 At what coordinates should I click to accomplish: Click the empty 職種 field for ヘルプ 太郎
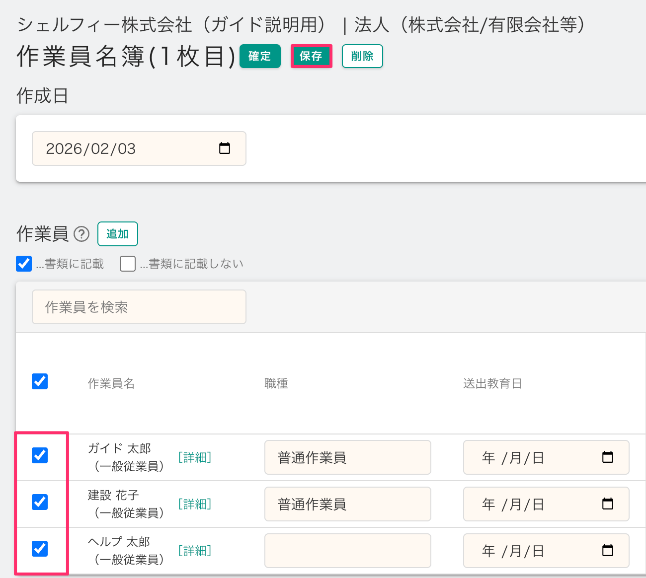(347, 551)
